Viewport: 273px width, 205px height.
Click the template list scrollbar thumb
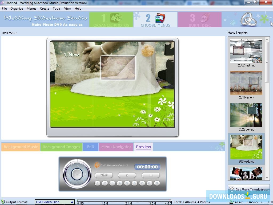click(267, 62)
